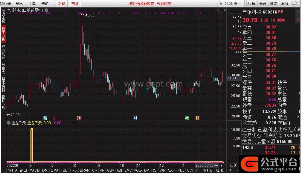This screenshot has width=302, height=174.
Task: Click the date label 2023/02/27 on the time axis
Action: [207, 165]
